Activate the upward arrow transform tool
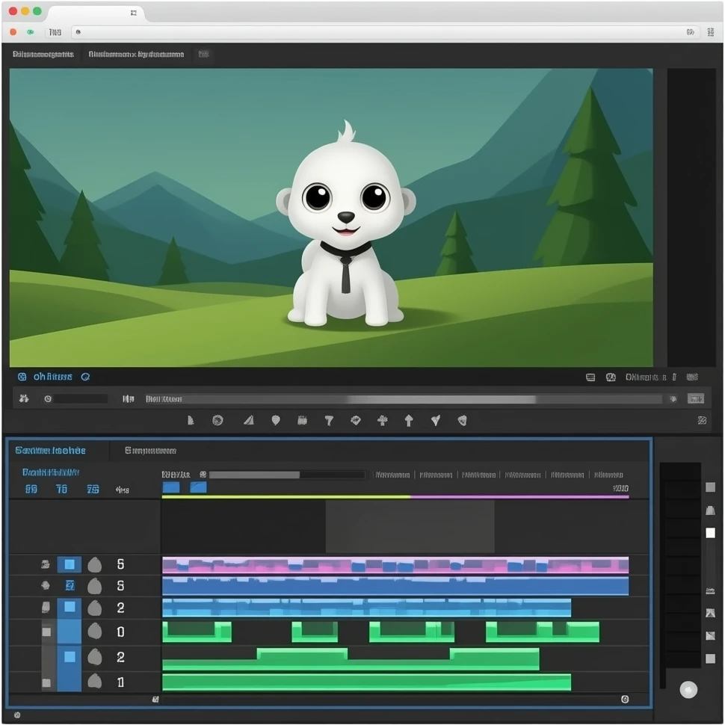Image resolution: width=725 pixels, height=725 pixels. pyautogui.click(x=410, y=420)
